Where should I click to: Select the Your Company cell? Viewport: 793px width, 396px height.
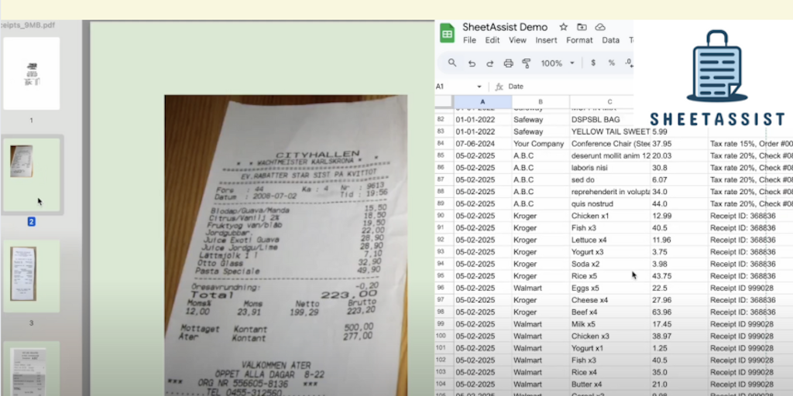pos(541,144)
